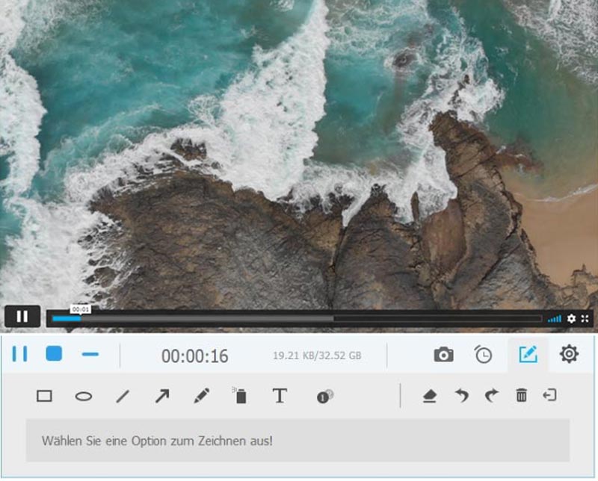Select the pencil freehand tool

click(x=202, y=396)
